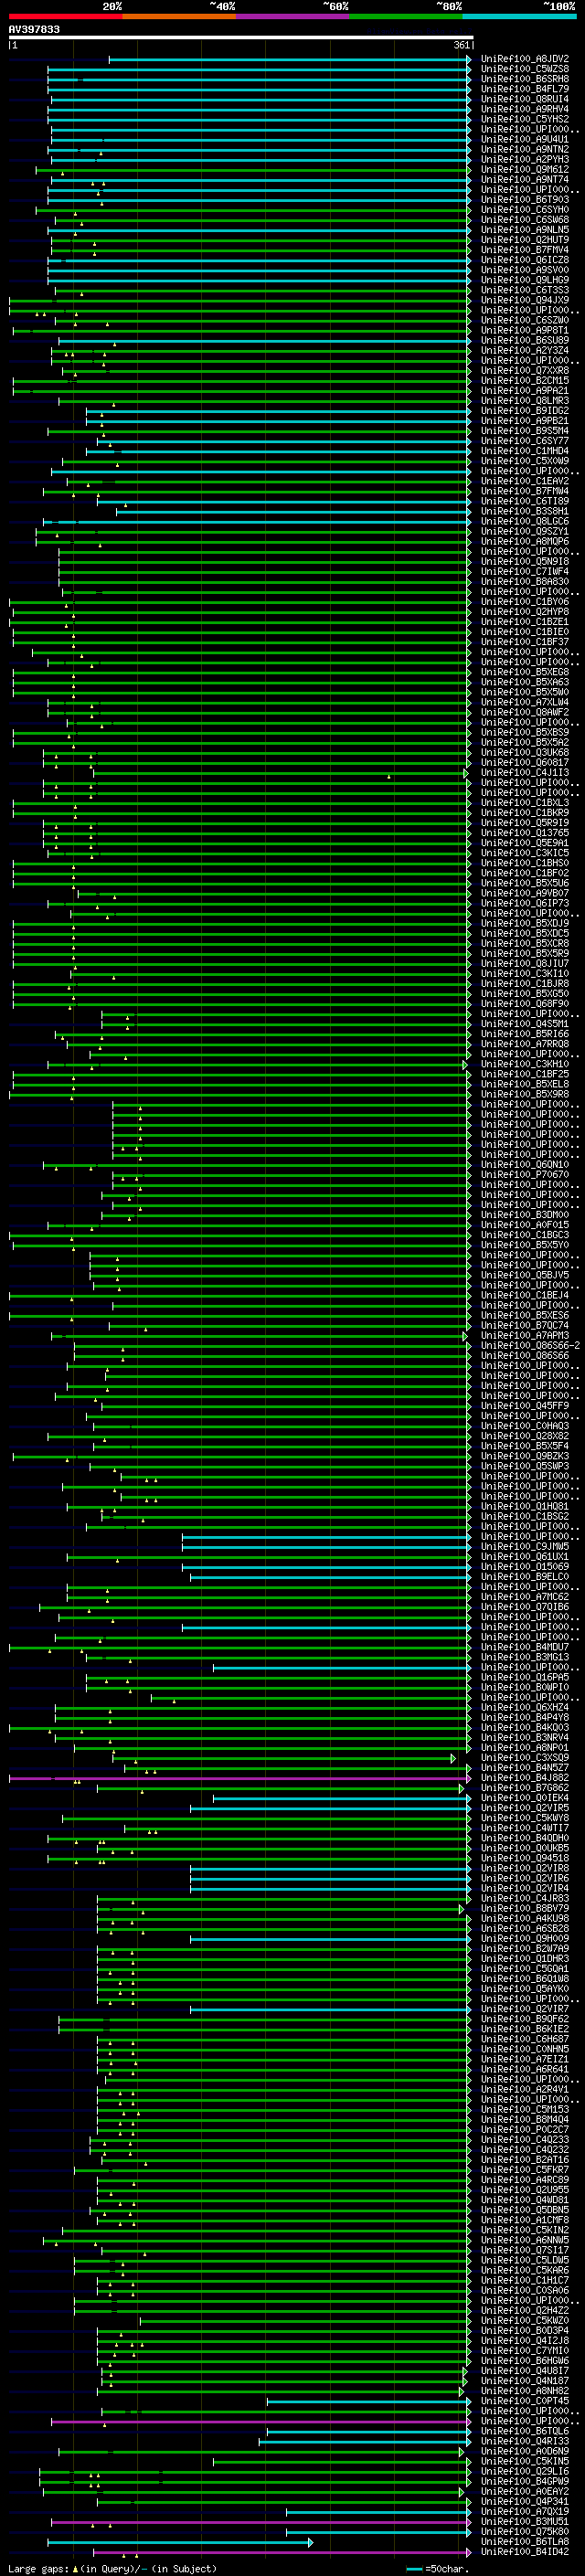This screenshot has width=585, height=2576.
Task: Select hit label UniRef100_Q2VIR5
Action: click(525, 1807)
